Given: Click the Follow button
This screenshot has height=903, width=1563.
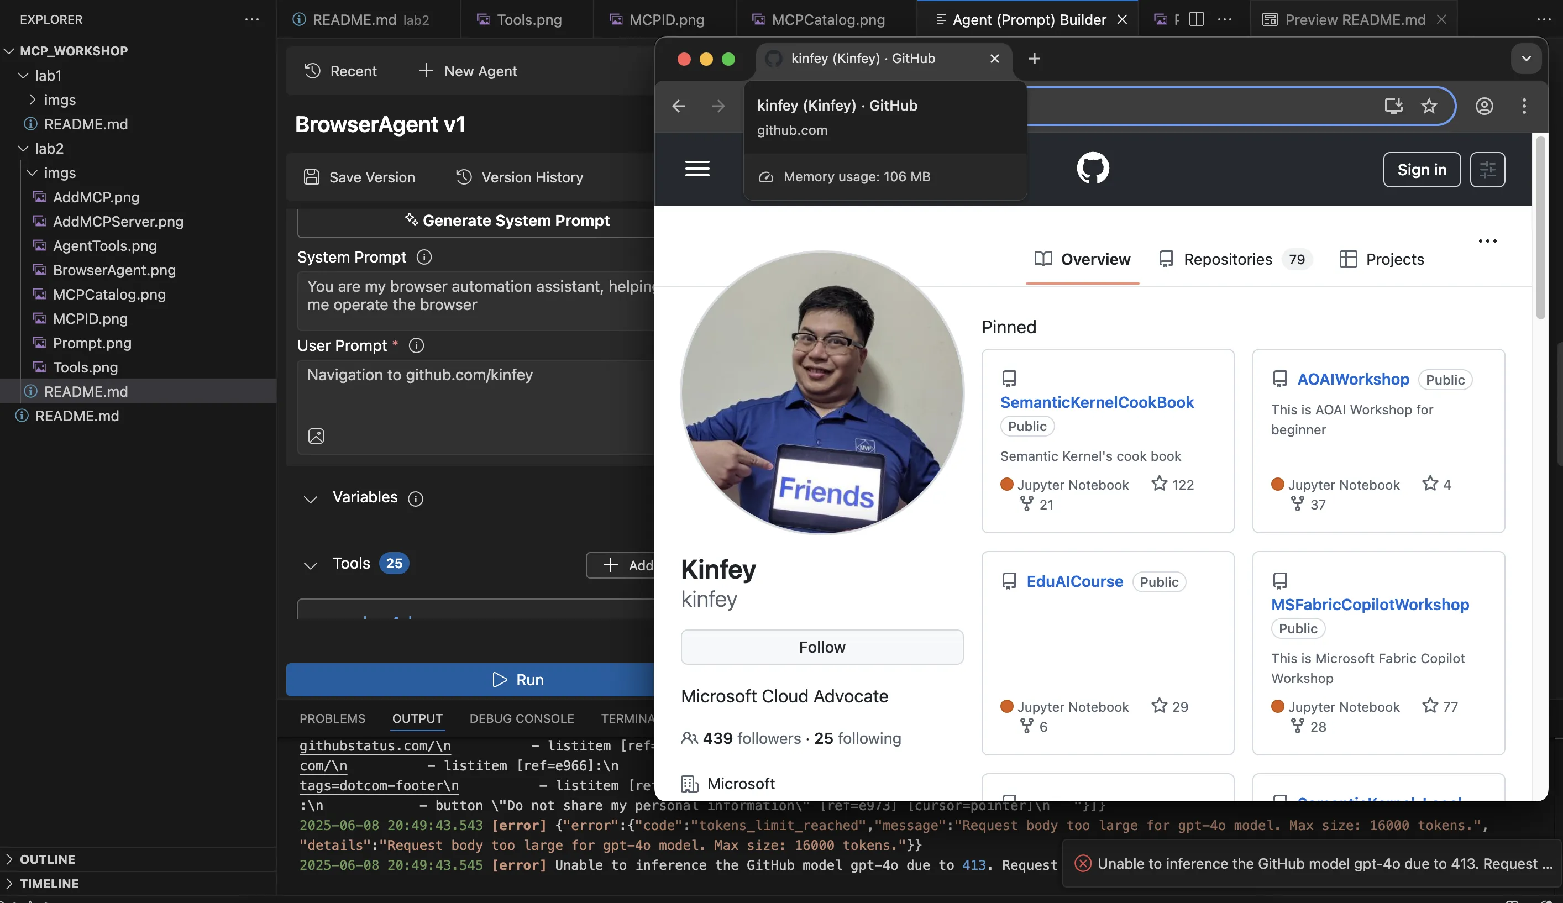Looking at the screenshot, I should tap(822, 647).
